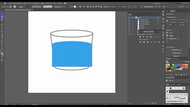The image size is (190, 107).
Task: Click the Outline pathfinder icon
Action: point(155,42)
